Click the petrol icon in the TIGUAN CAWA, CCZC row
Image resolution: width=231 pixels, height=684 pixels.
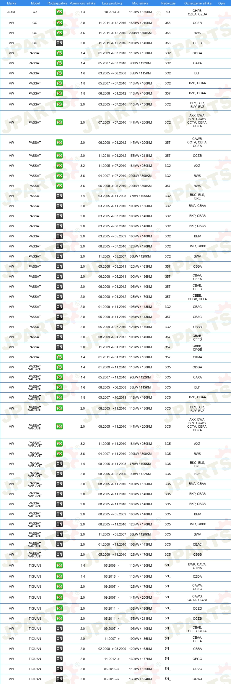click(59, 586)
